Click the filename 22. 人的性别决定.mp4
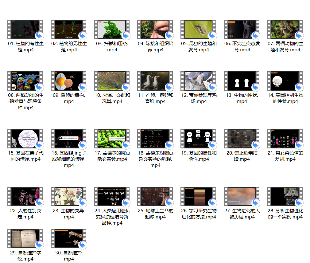The image size is (310, 263). coord(25,214)
